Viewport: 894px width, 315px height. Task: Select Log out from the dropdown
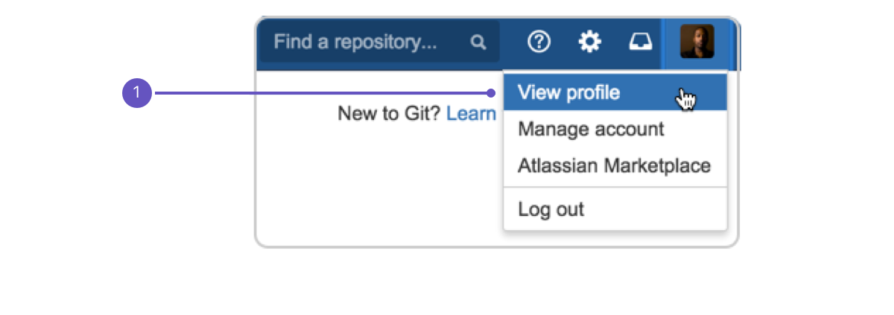click(551, 209)
